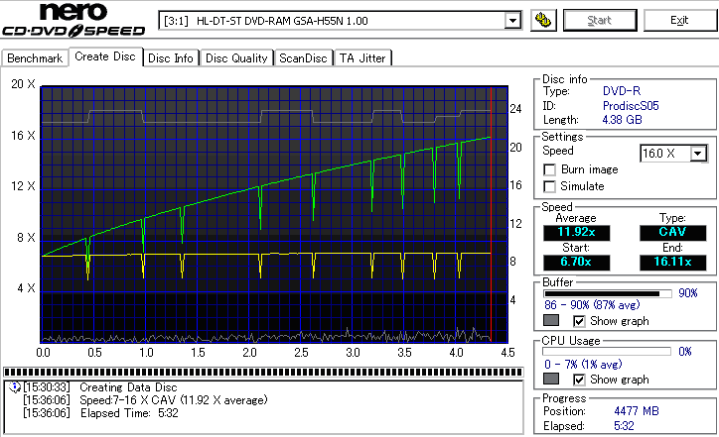The height and width of the screenshot is (437, 719).
Task: Open the TA Jitter tab
Action: [362, 57]
